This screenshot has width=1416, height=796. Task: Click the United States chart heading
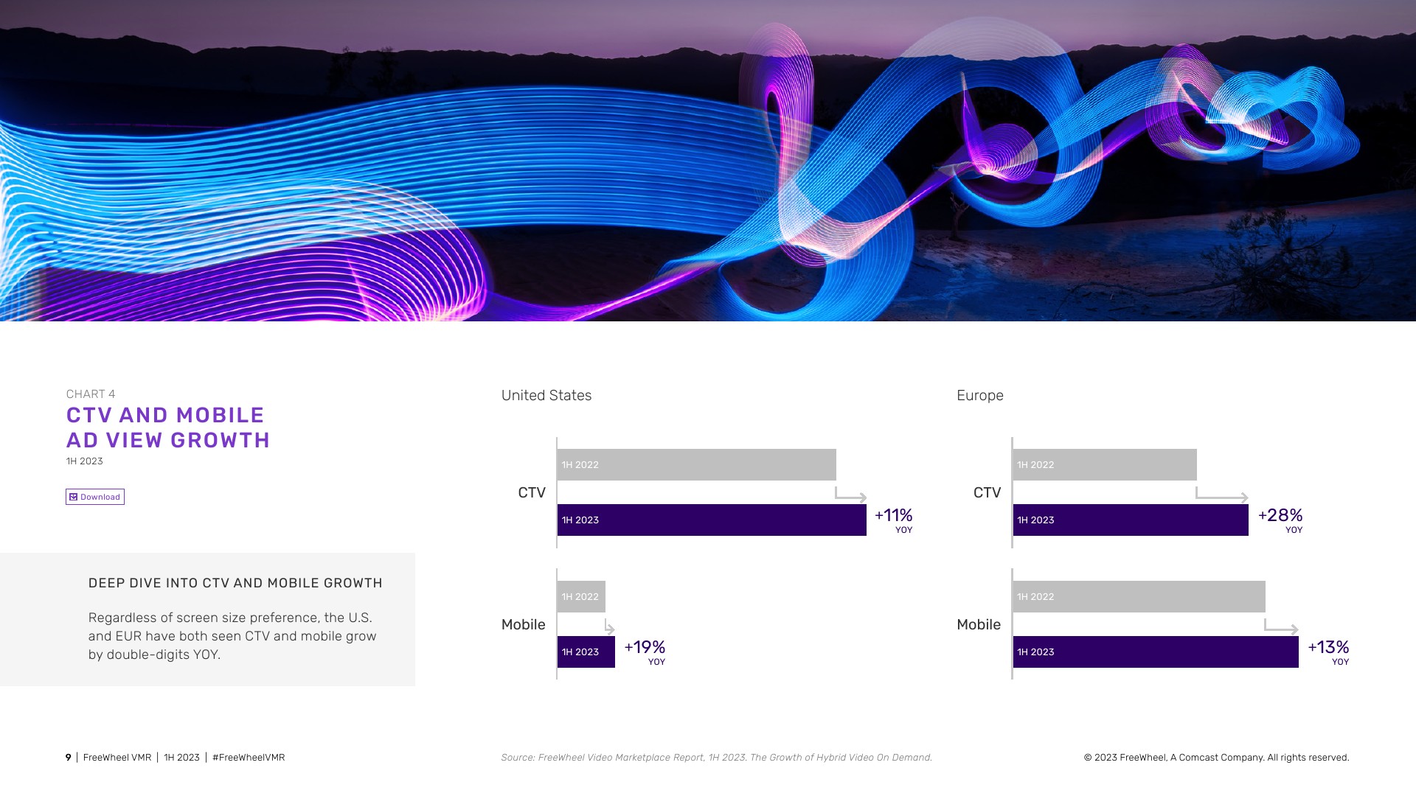coord(546,396)
